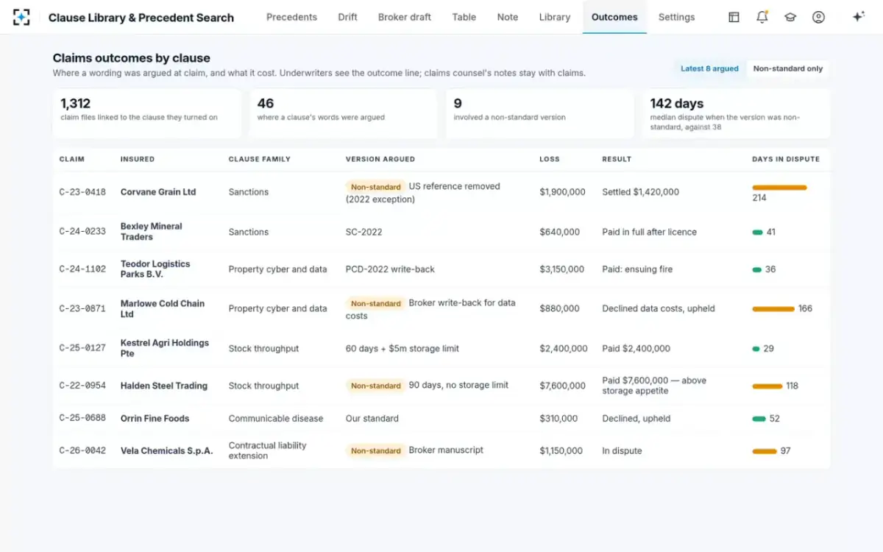
Task: Click the 1,312 claim files card
Action: (146, 113)
